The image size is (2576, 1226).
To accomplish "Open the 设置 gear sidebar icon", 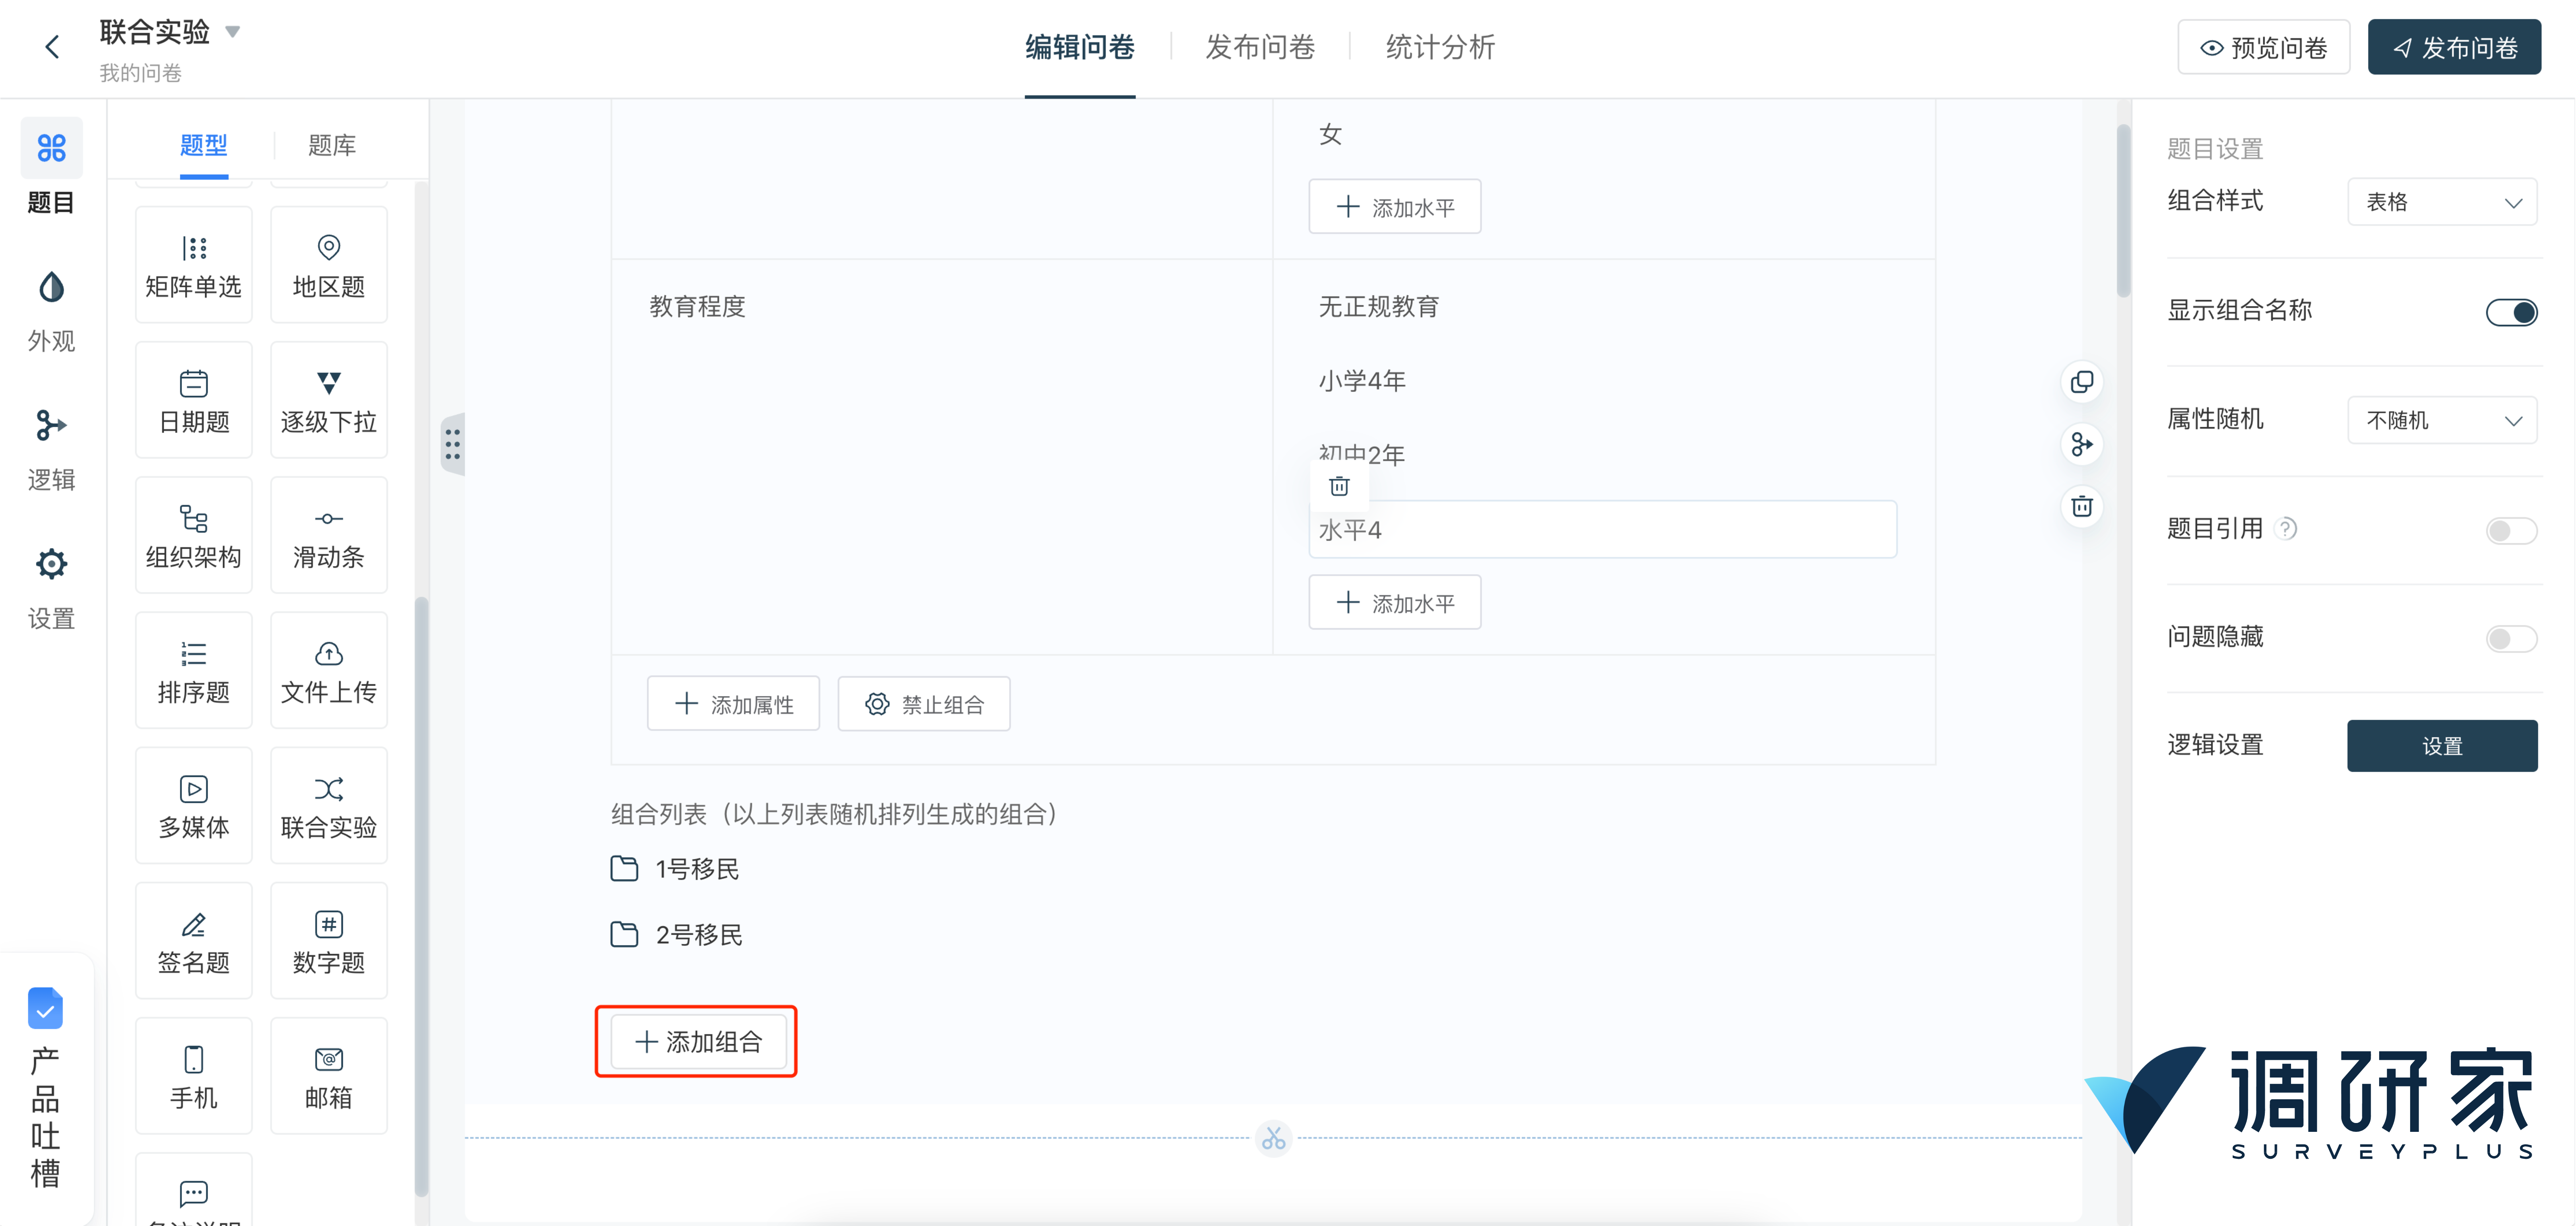I will coord(51,564).
